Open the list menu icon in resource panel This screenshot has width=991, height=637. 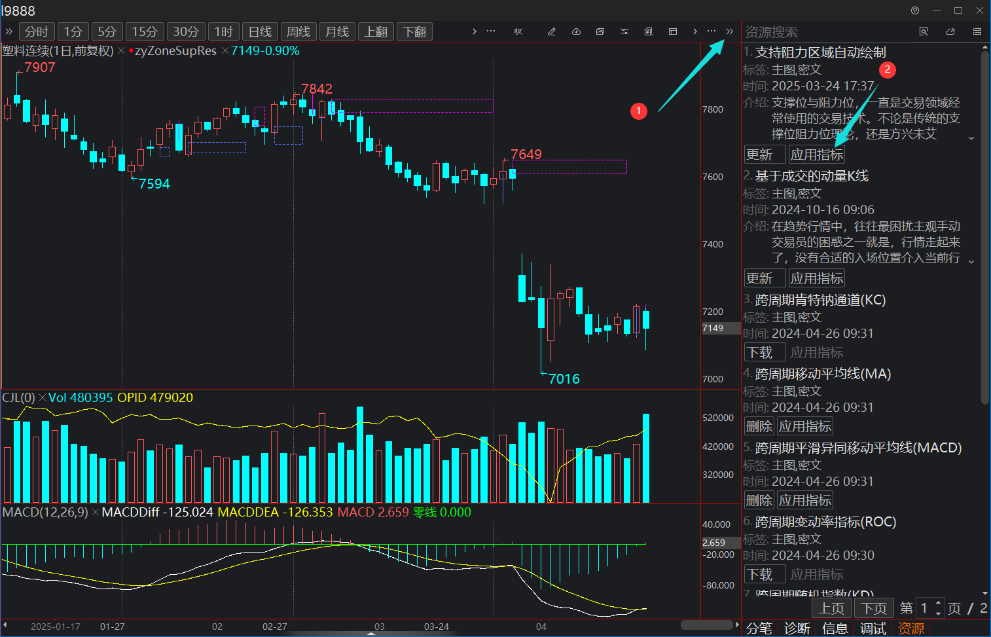tap(977, 31)
